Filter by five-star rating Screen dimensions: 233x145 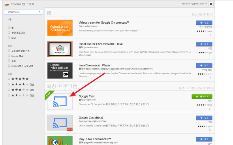pyautogui.click(x=9, y=79)
